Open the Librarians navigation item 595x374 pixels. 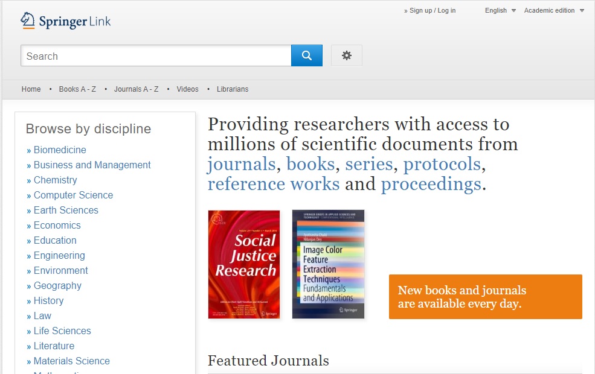tap(233, 89)
